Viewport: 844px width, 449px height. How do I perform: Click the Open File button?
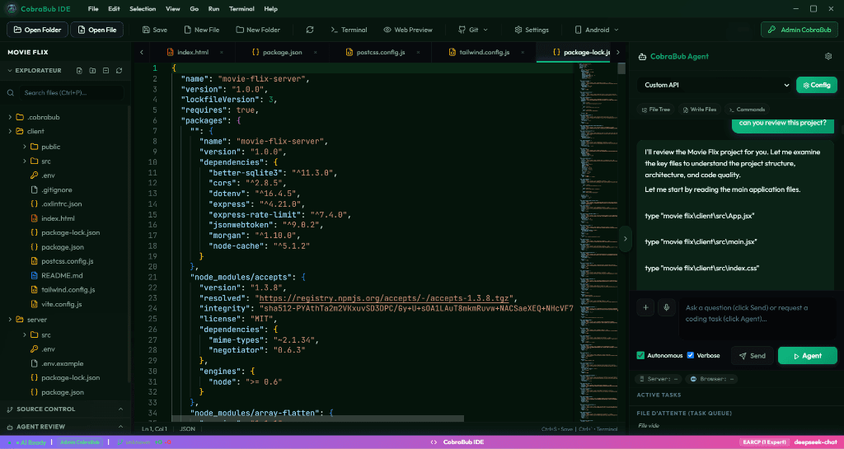coord(97,30)
